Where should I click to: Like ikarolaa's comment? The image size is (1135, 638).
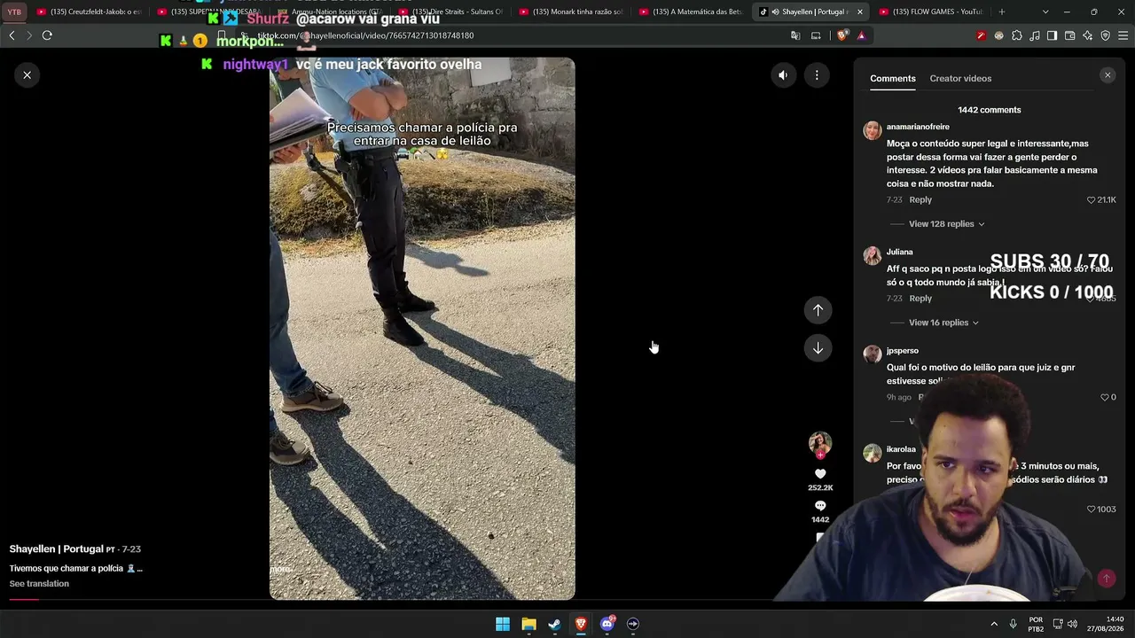[1092, 510]
